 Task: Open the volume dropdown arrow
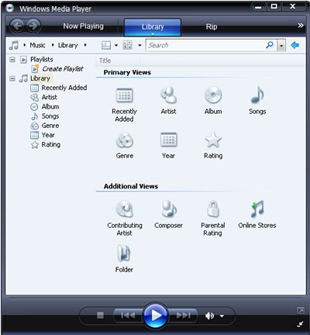[x=222, y=316]
